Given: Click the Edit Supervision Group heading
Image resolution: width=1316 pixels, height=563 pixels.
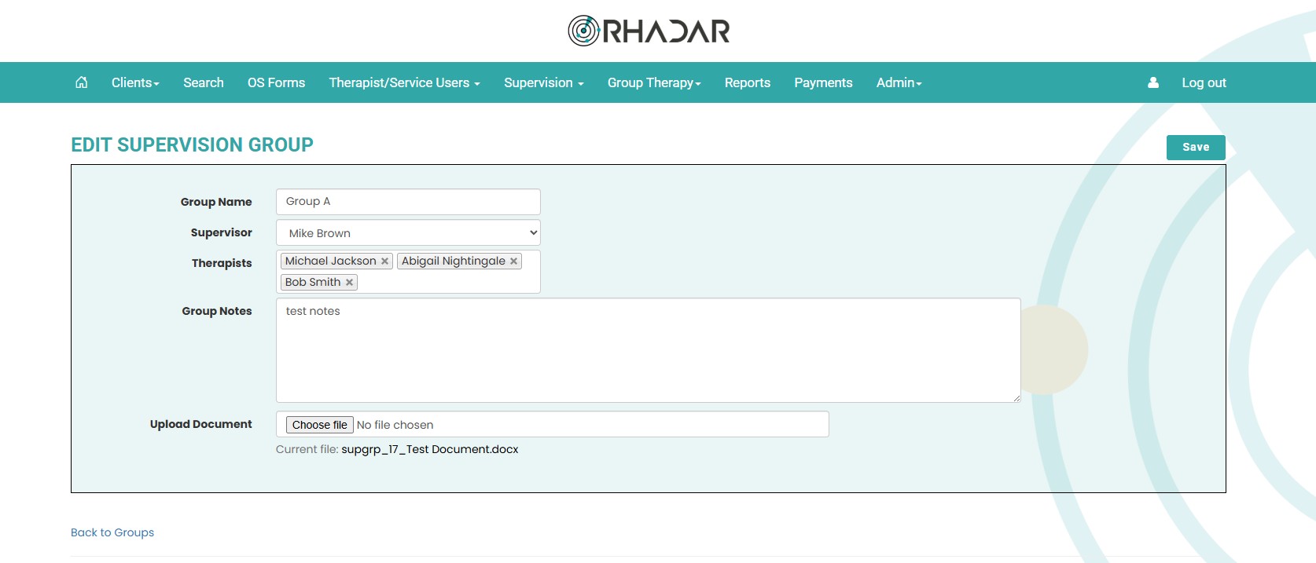Looking at the screenshot, I should point(192,145).
